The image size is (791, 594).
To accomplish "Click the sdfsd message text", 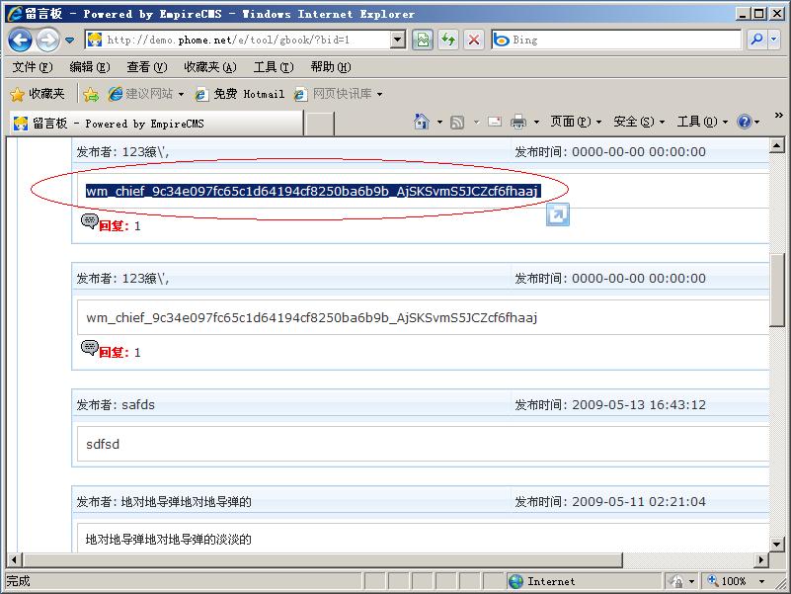I will pyautogui.click(x=103, y=445).
